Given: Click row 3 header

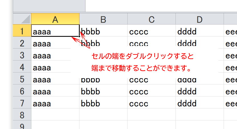Looking at the screenshot, I should pyautogui.click(x=22, y=55).
